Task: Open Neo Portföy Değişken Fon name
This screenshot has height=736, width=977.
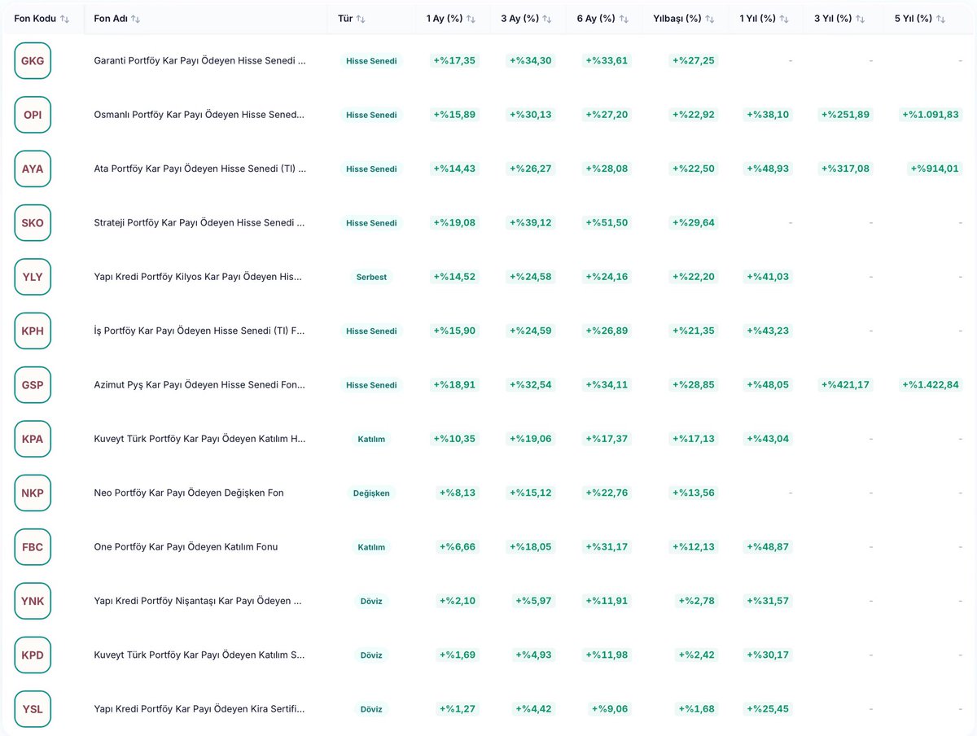Action: pos(189,493)
